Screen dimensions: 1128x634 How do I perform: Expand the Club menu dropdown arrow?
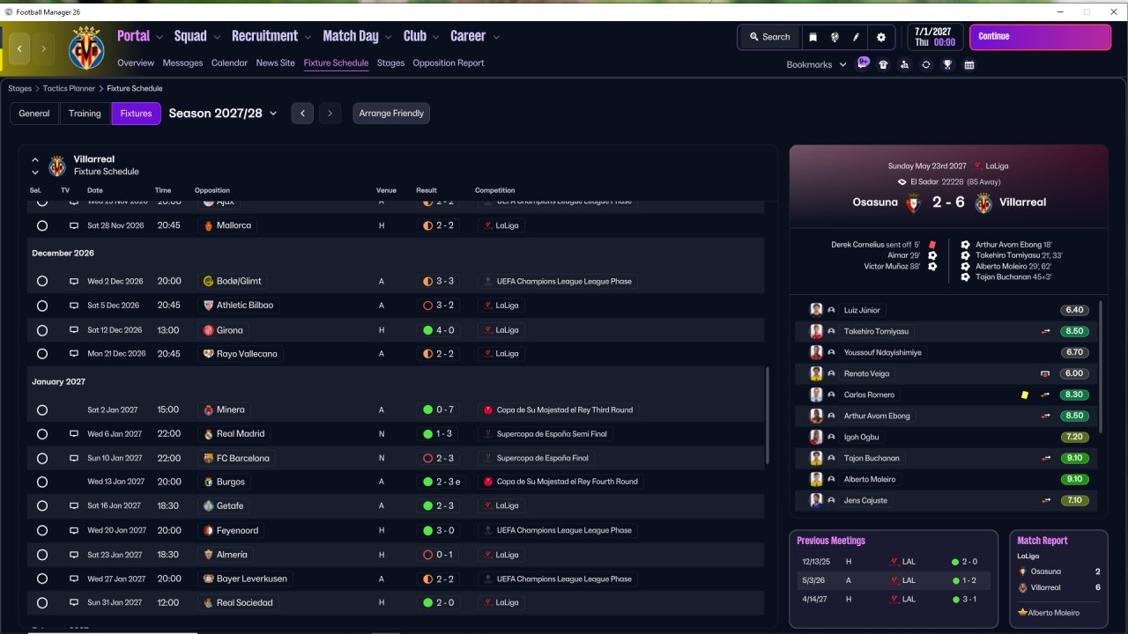pos(435,37)
